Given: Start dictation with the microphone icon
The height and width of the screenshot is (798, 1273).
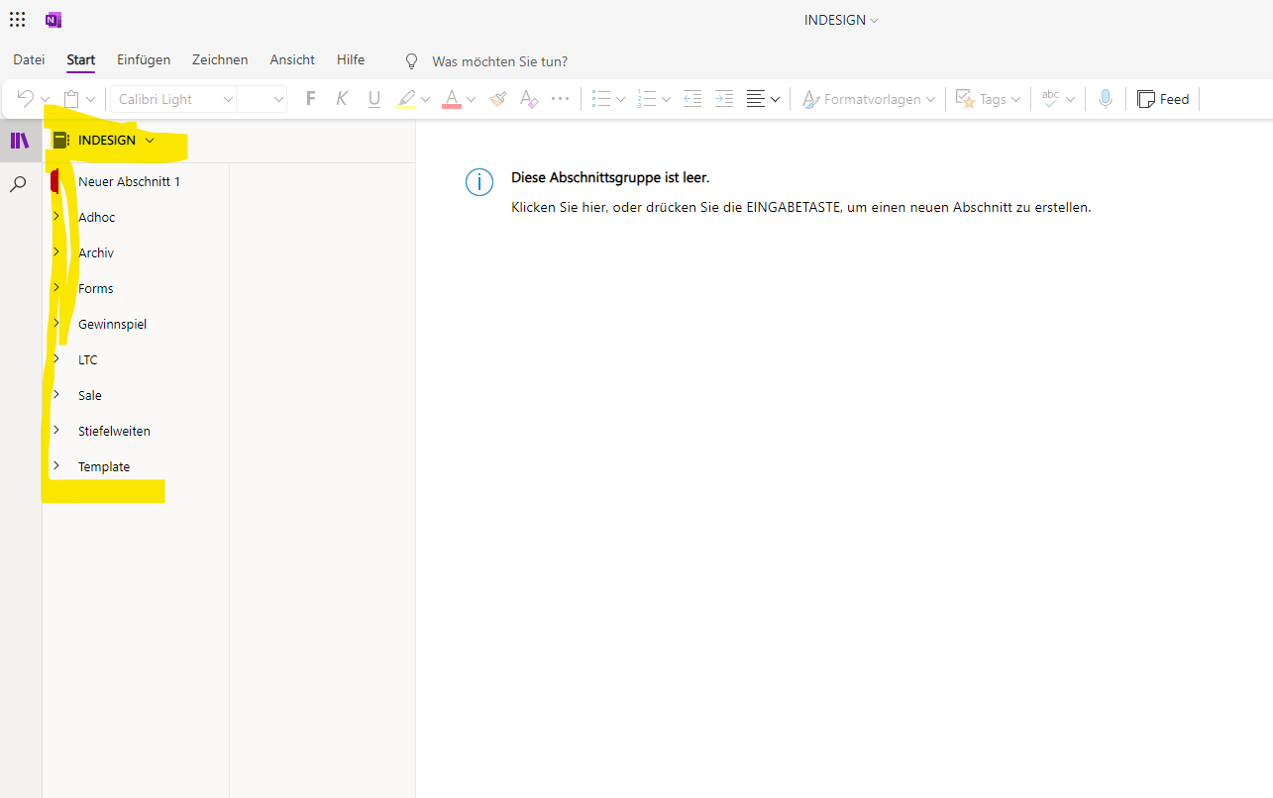Looking at the screenshot, I should [1106, 99].
